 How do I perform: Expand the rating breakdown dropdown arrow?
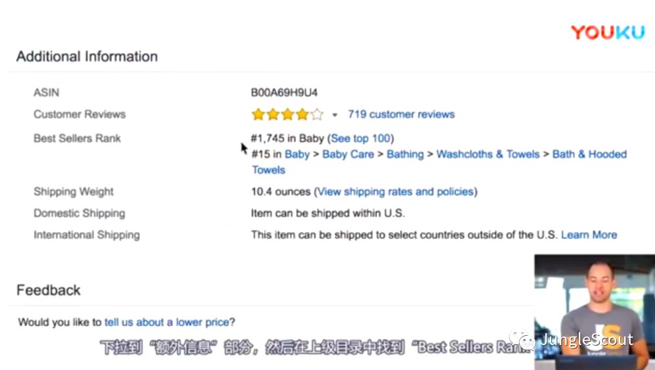pyautogui.click(x=334, y=115)
